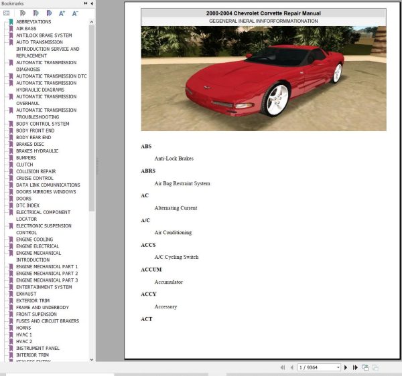The width and height of the screenshot is (402, 376).
Task: Open BRAKES HYDRAULIC bookmark
Action: coord(37,151)
